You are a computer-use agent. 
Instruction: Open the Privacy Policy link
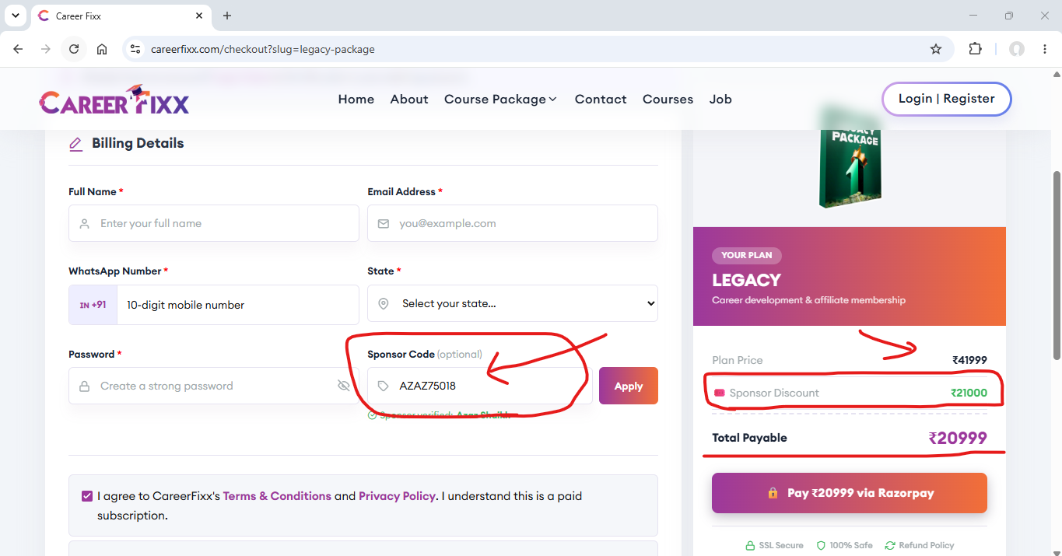coord(397,496)
